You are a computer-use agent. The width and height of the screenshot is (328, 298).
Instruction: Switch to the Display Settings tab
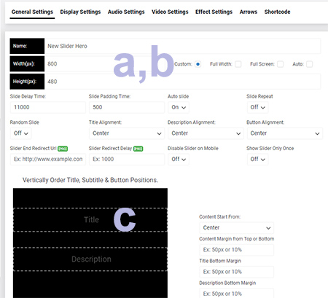click(x=80, y=12)
